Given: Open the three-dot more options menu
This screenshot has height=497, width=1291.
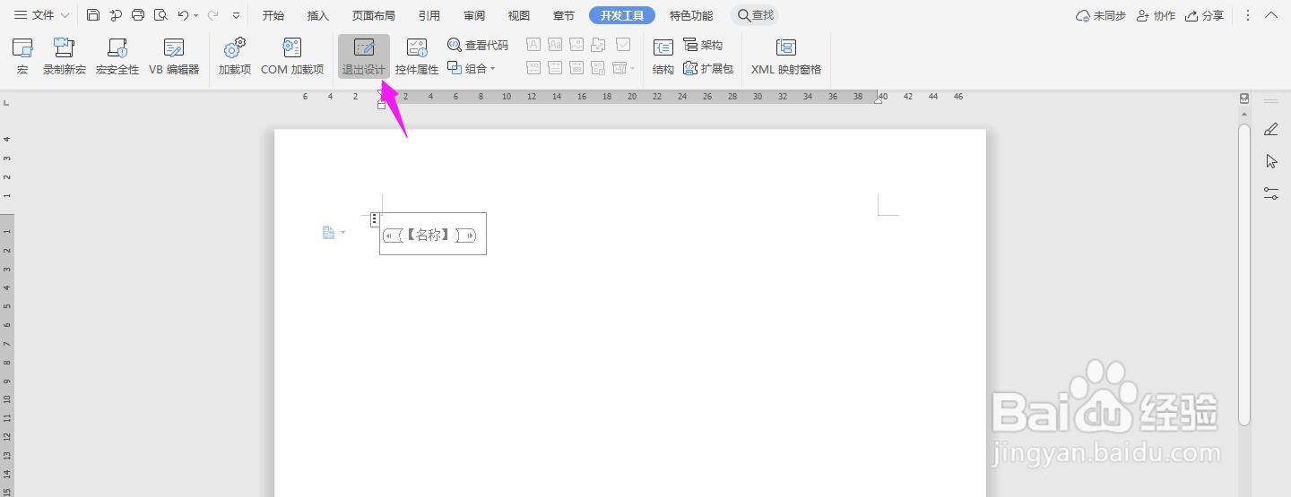Looking at the screenshot, I should click(1247, 15).
